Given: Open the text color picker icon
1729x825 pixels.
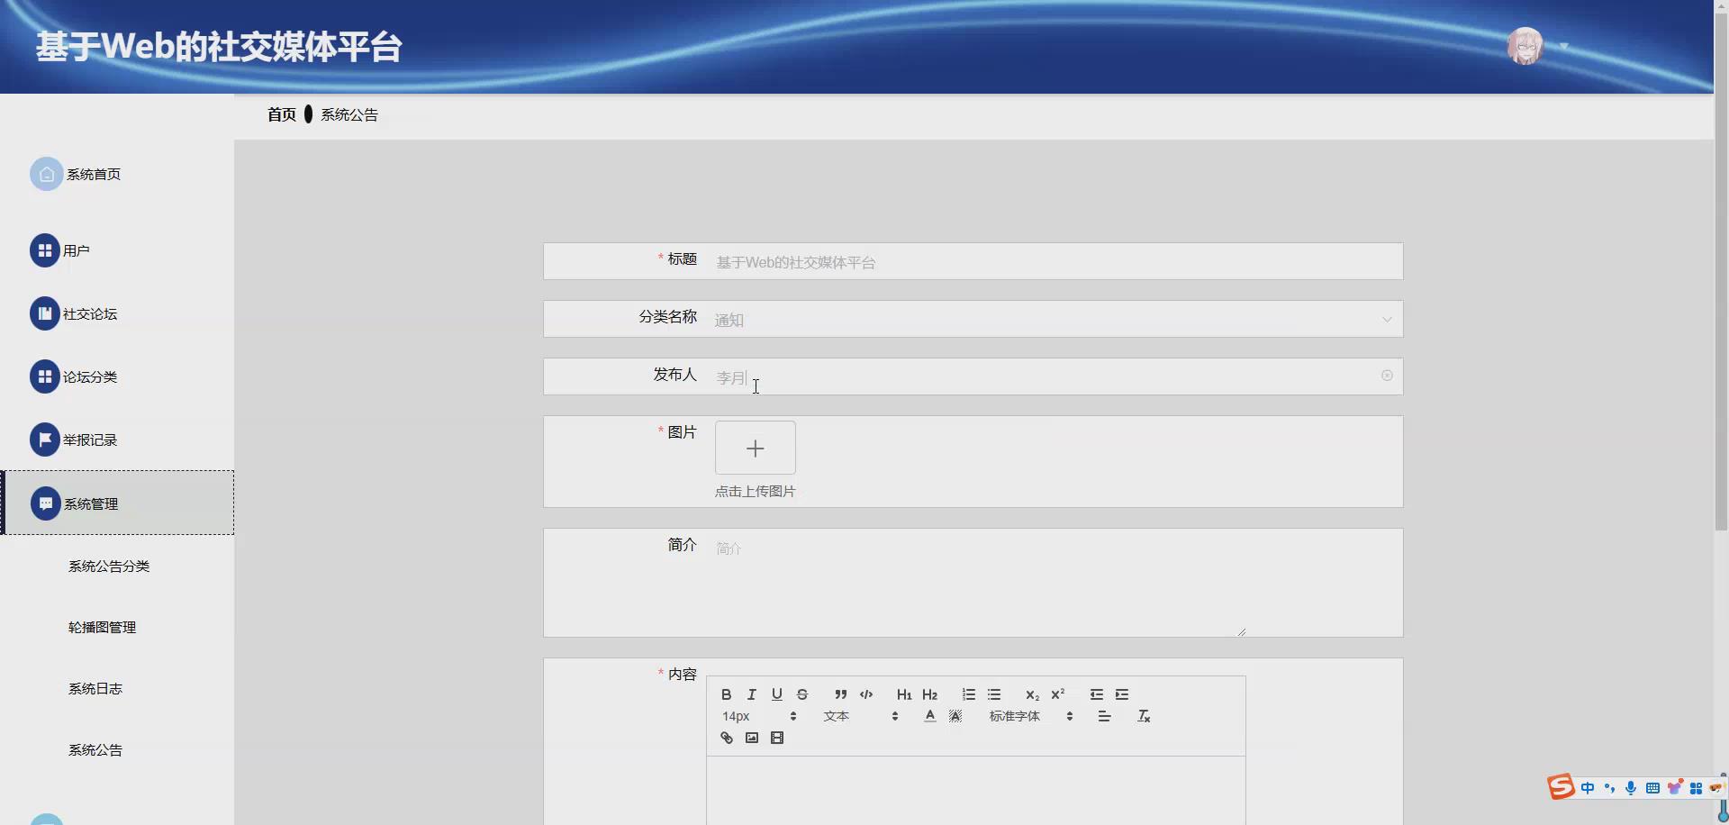Looking at the screenshot, I should coord(928,716).
